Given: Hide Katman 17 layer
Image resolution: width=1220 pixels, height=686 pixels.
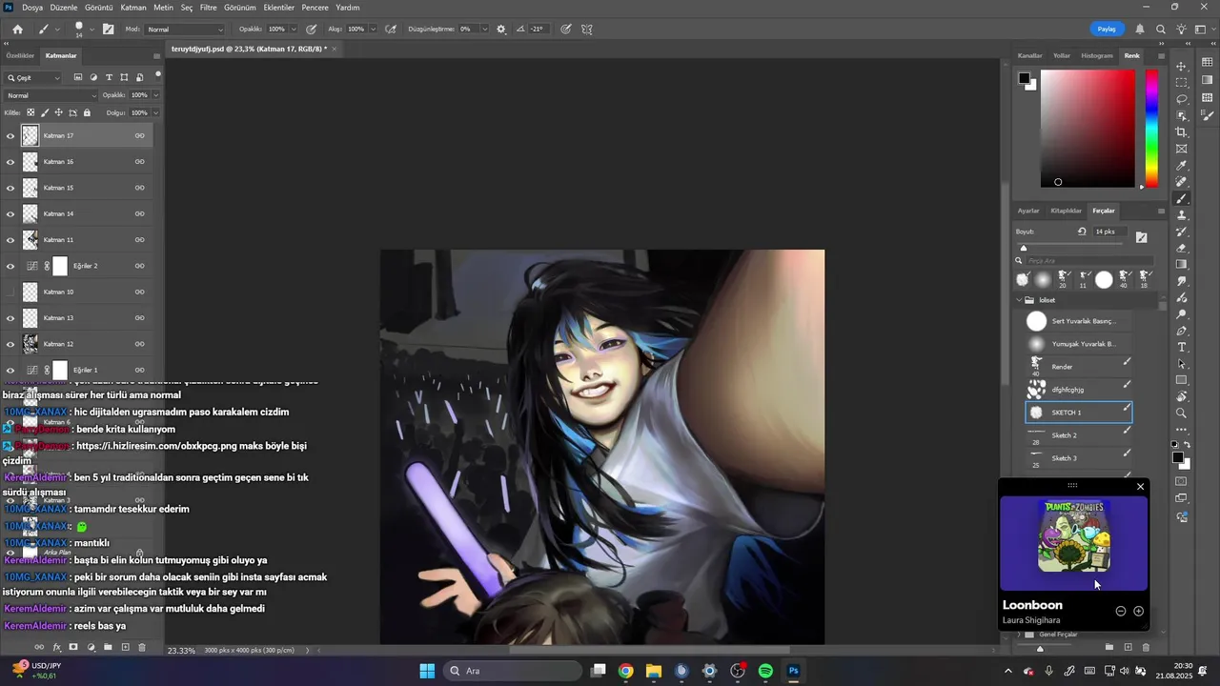Looking at the screenshot, I should coord(10,136).
